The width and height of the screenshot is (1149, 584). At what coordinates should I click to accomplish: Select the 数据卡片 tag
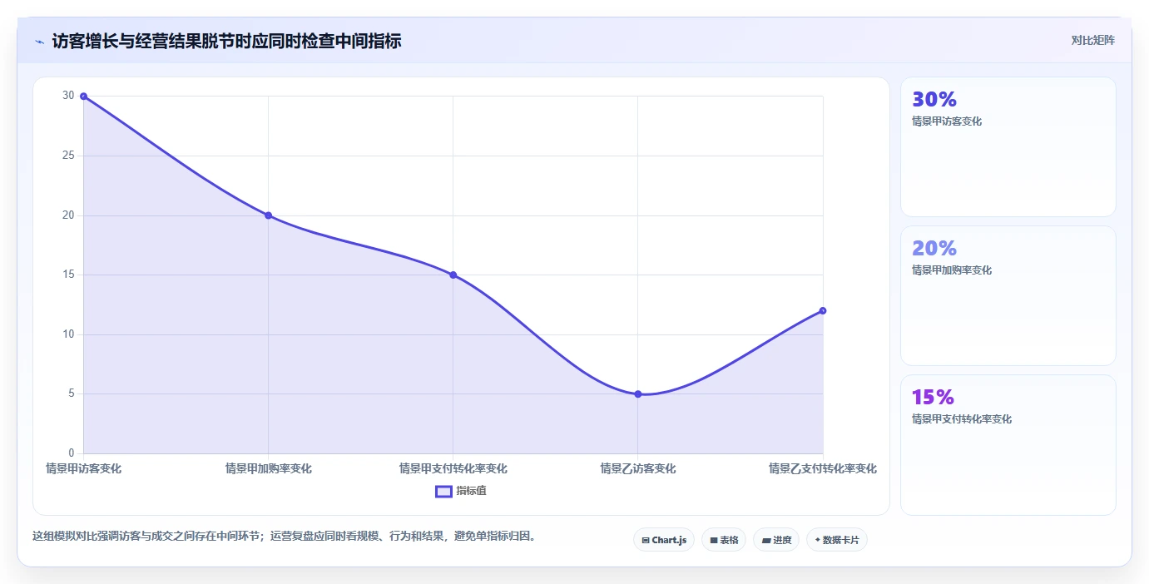click(x=837, y=540)
